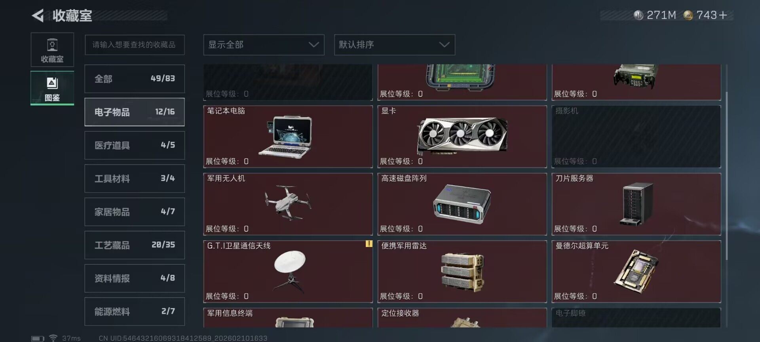Image resolution: width=760 pixels, height=342 pixels.
Task: Tap the plus sign to add currency
Action: [x=723, y=15]
